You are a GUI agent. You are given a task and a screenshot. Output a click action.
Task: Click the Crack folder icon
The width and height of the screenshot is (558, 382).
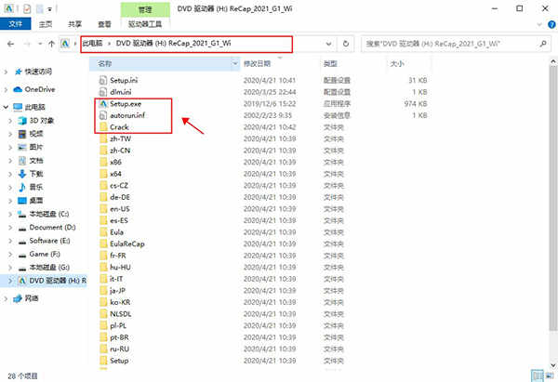point(103,127)
